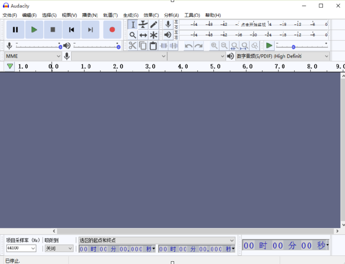345x264 pixels.
Task: Click the playback volume slider handle
Action: [118, 47]
